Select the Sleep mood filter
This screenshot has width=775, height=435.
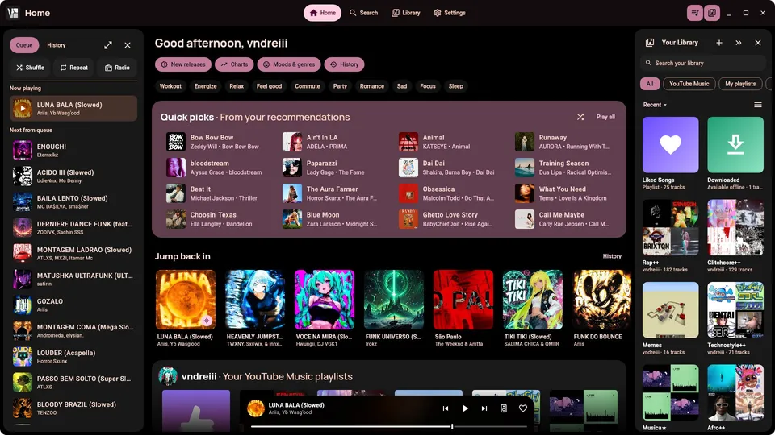point(455,86)
